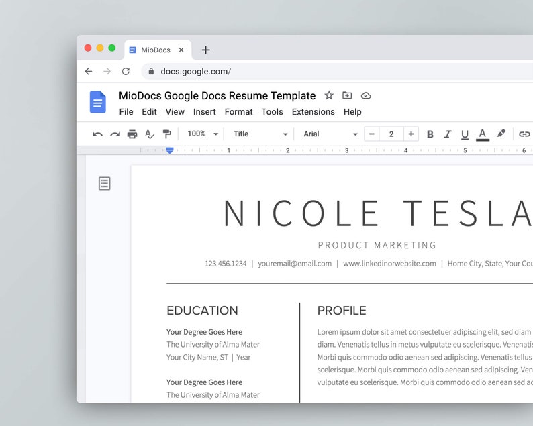Open the Format menu

pyautogui.click(x=238, y=112)
